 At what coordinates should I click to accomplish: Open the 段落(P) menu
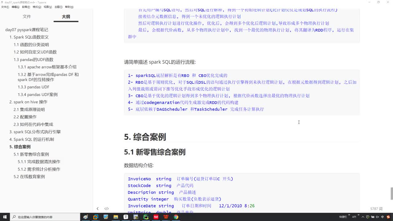26,7
